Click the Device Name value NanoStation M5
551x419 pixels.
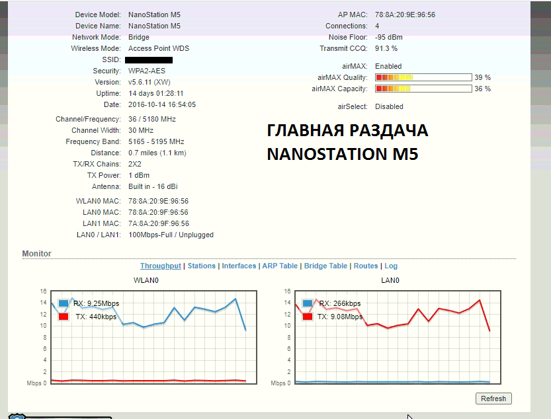click(154, 26)
